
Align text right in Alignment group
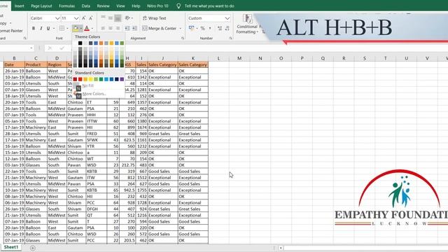point(118,28)
